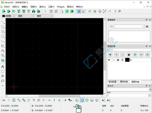Viewport: 152px width, 113px height.
Task: Click the Auto Zoom icon
Action: [x=105, y=11]
